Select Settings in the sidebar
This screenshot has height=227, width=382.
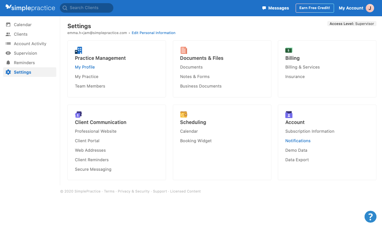click(29, 72)
